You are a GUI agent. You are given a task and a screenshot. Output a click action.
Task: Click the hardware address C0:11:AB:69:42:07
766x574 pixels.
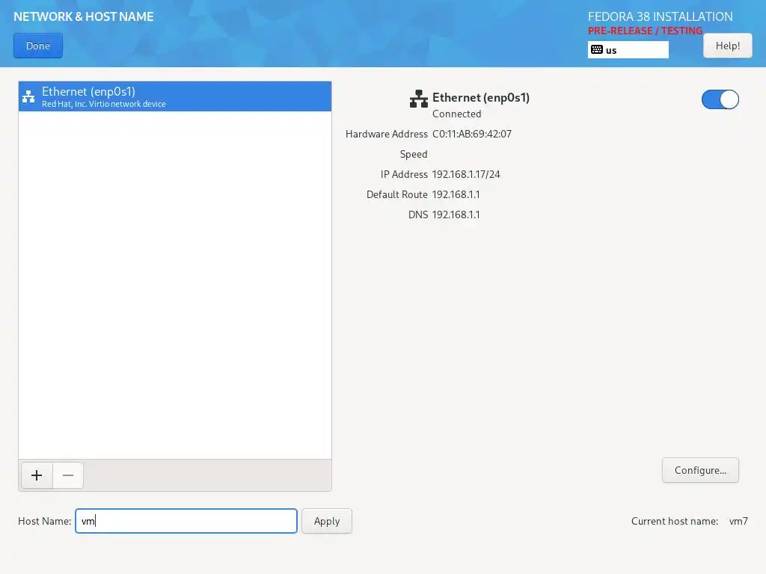point(472,134)
